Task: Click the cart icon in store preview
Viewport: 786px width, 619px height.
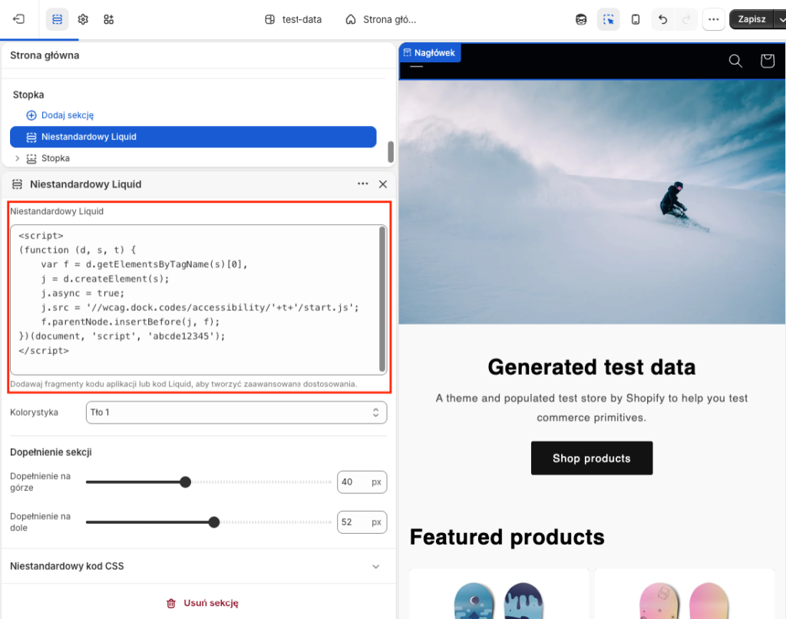Action: click(767, 61)
